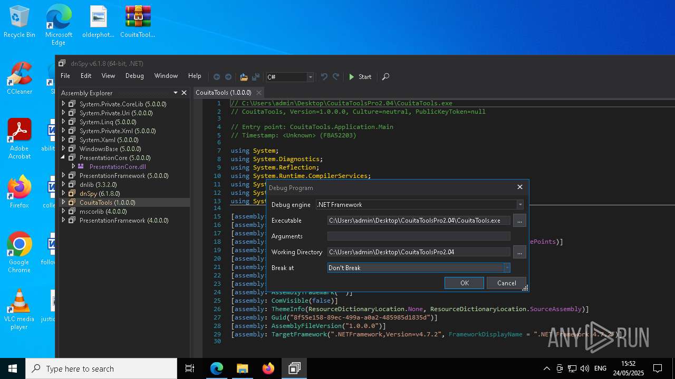Close the Debug Program dialog
The height and width of the screenshot is (379, 675).
[x=519, y=187]
